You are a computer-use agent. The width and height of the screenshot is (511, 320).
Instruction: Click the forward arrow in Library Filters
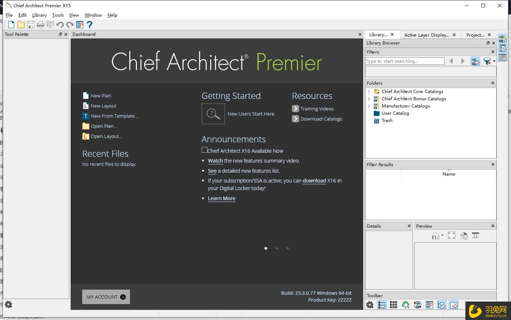coord(463,61)
